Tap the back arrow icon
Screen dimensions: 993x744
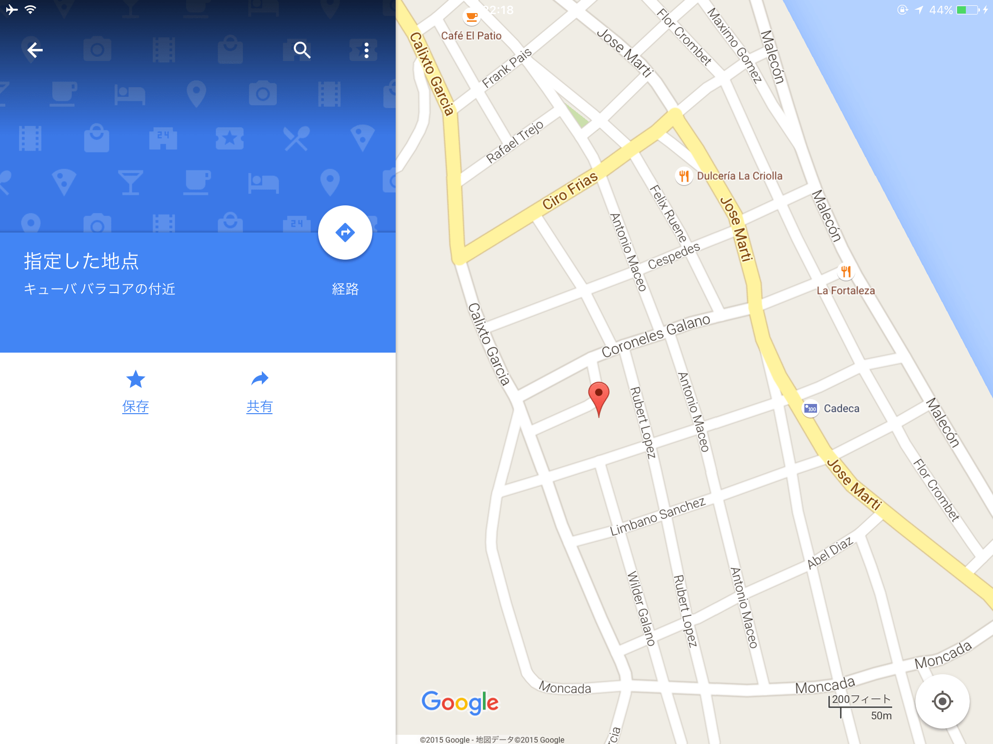[x=35, y=50]
